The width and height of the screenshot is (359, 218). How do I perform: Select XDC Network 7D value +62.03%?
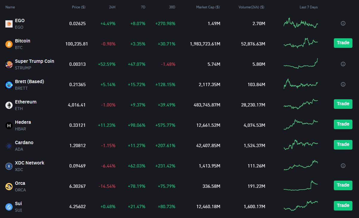pyautogui.click(x=137, y=166)
